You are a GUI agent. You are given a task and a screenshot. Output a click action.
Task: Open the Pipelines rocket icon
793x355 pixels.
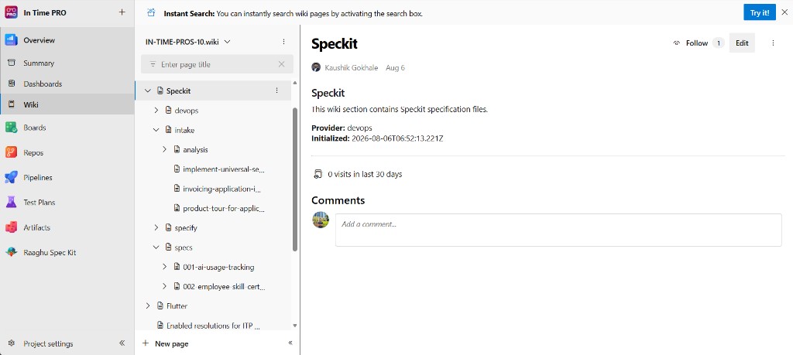point(11,177)
